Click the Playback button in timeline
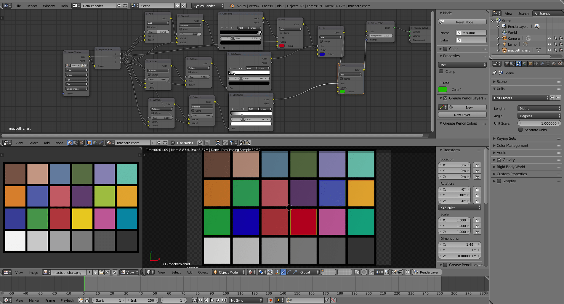 [67, 300]
